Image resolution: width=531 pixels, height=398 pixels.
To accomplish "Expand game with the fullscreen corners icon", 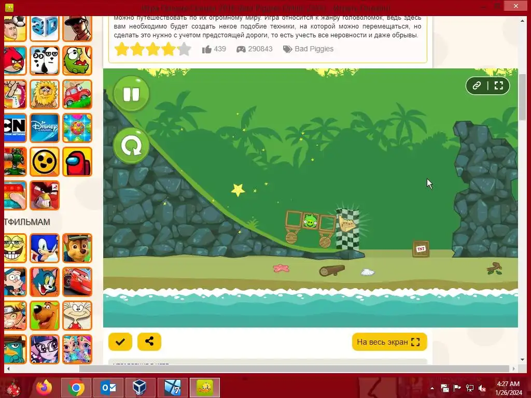I will click(498, 86).
